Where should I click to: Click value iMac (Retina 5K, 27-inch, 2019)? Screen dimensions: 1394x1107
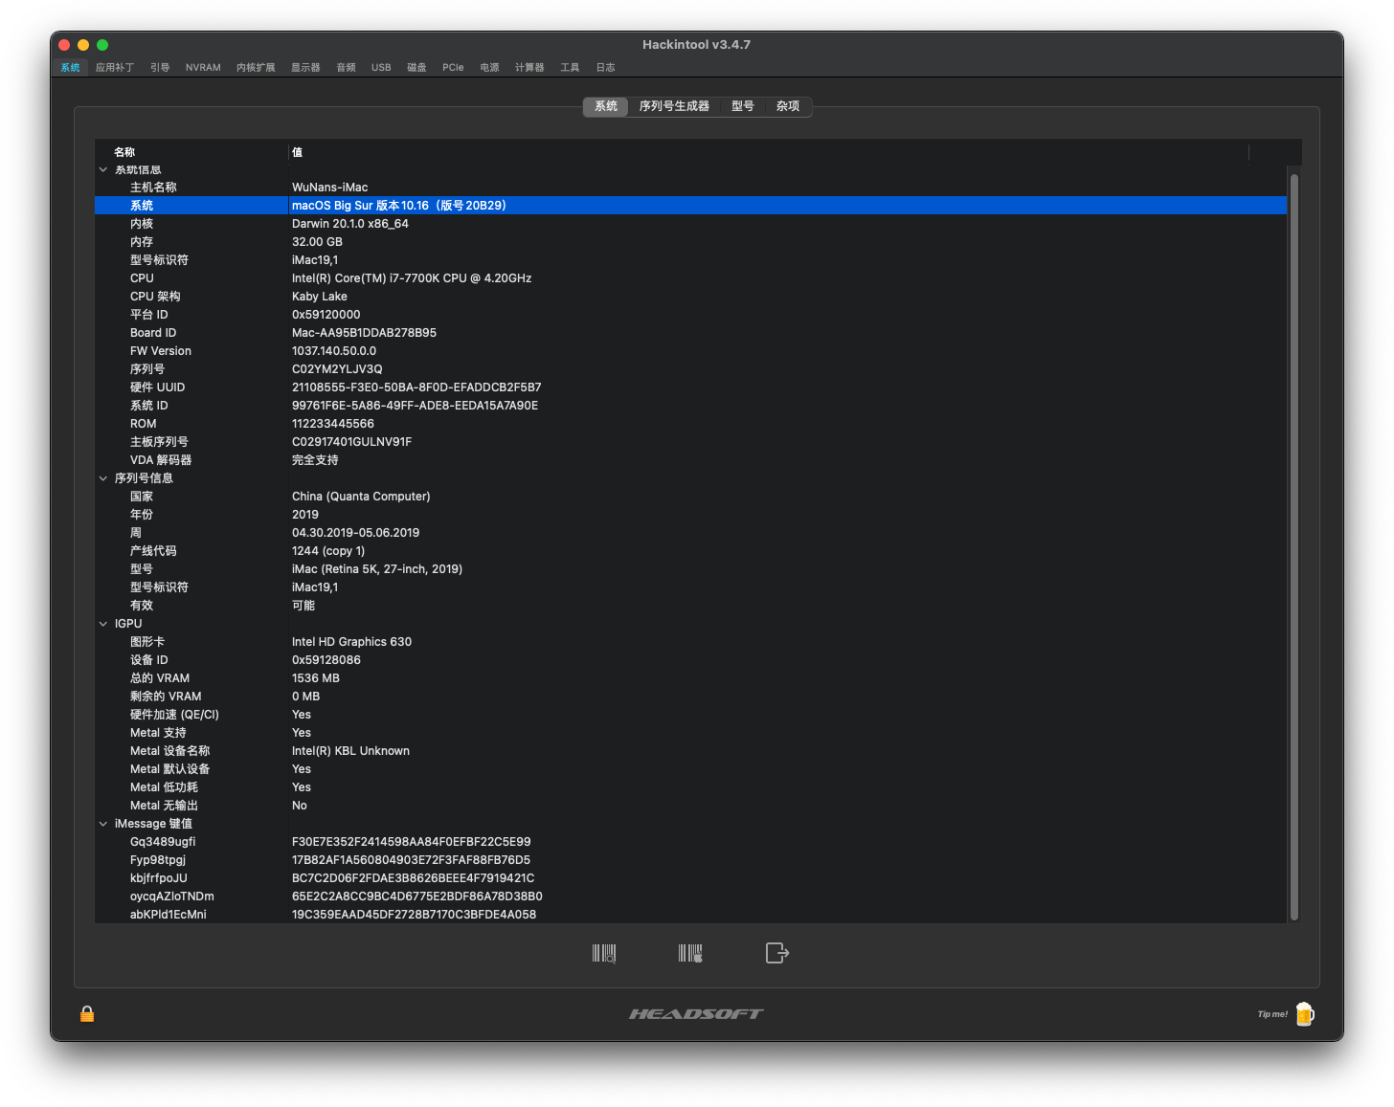(377, 569)
